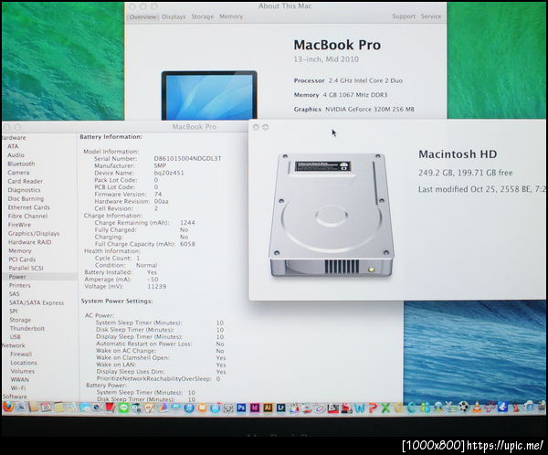Select Memory in the System Information sidebar
Viewport: 548px width, 455px height.
tap(20, 250)
